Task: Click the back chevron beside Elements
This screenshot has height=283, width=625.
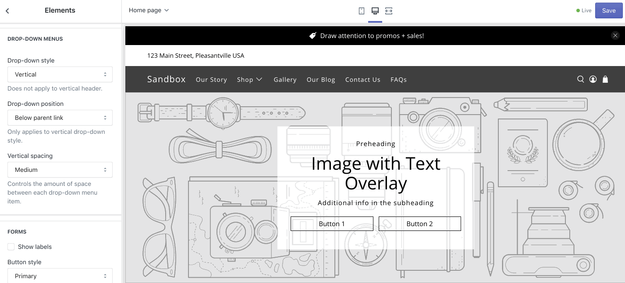Action: (7, 10)
